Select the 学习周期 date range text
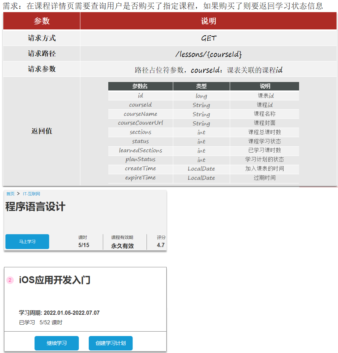The height and width of the screenshot is (353, 338). [59, 313]
